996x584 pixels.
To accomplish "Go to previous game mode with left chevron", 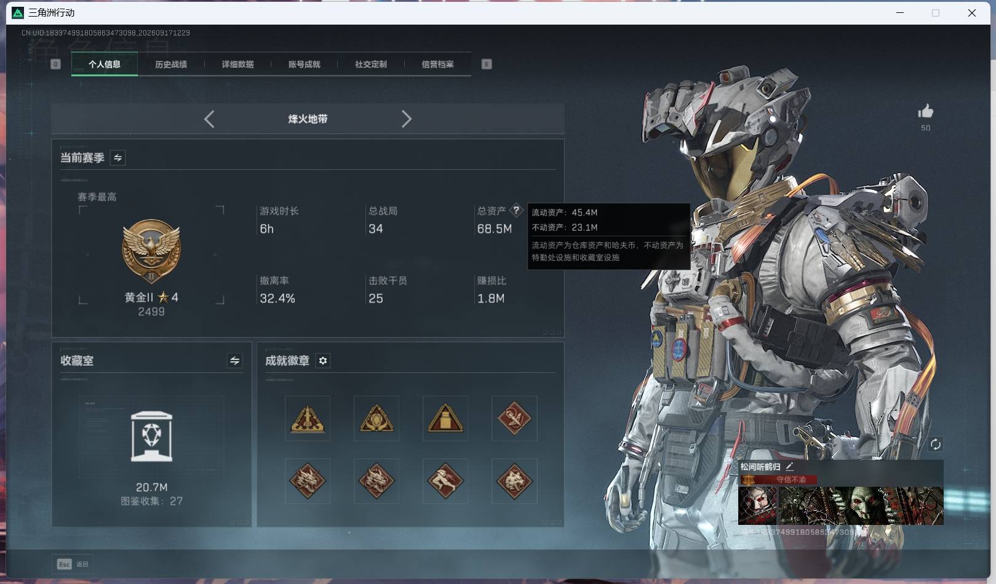I will coord(209,119).
